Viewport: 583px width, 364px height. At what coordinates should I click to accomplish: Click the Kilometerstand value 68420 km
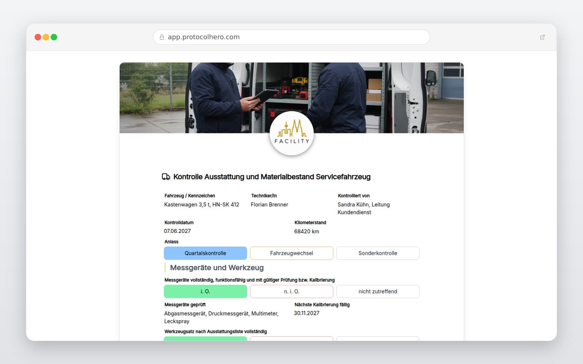tap(306, 232)
